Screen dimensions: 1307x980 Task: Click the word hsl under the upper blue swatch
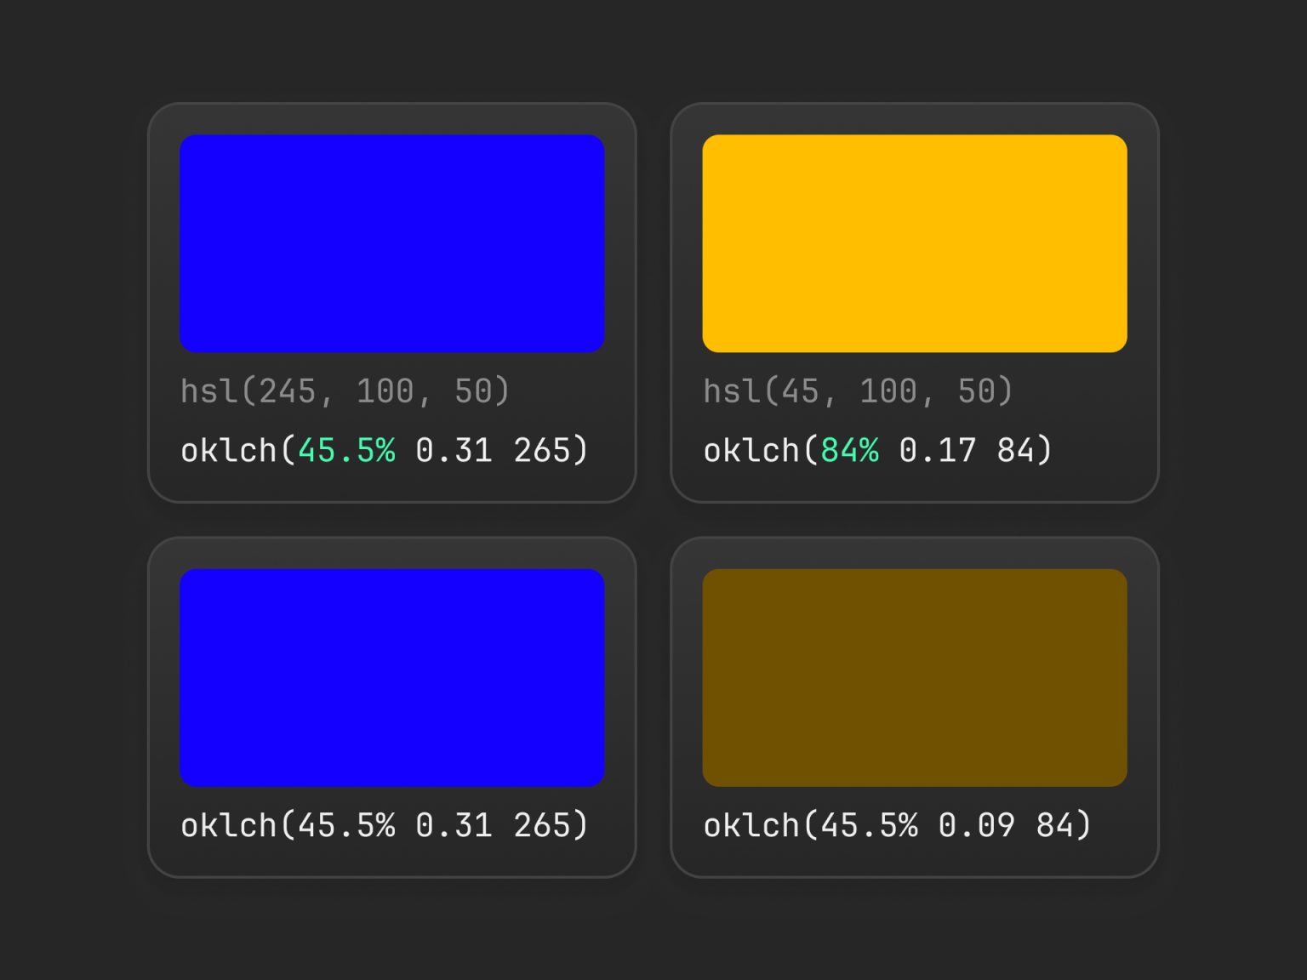click(x=209, y=391)
